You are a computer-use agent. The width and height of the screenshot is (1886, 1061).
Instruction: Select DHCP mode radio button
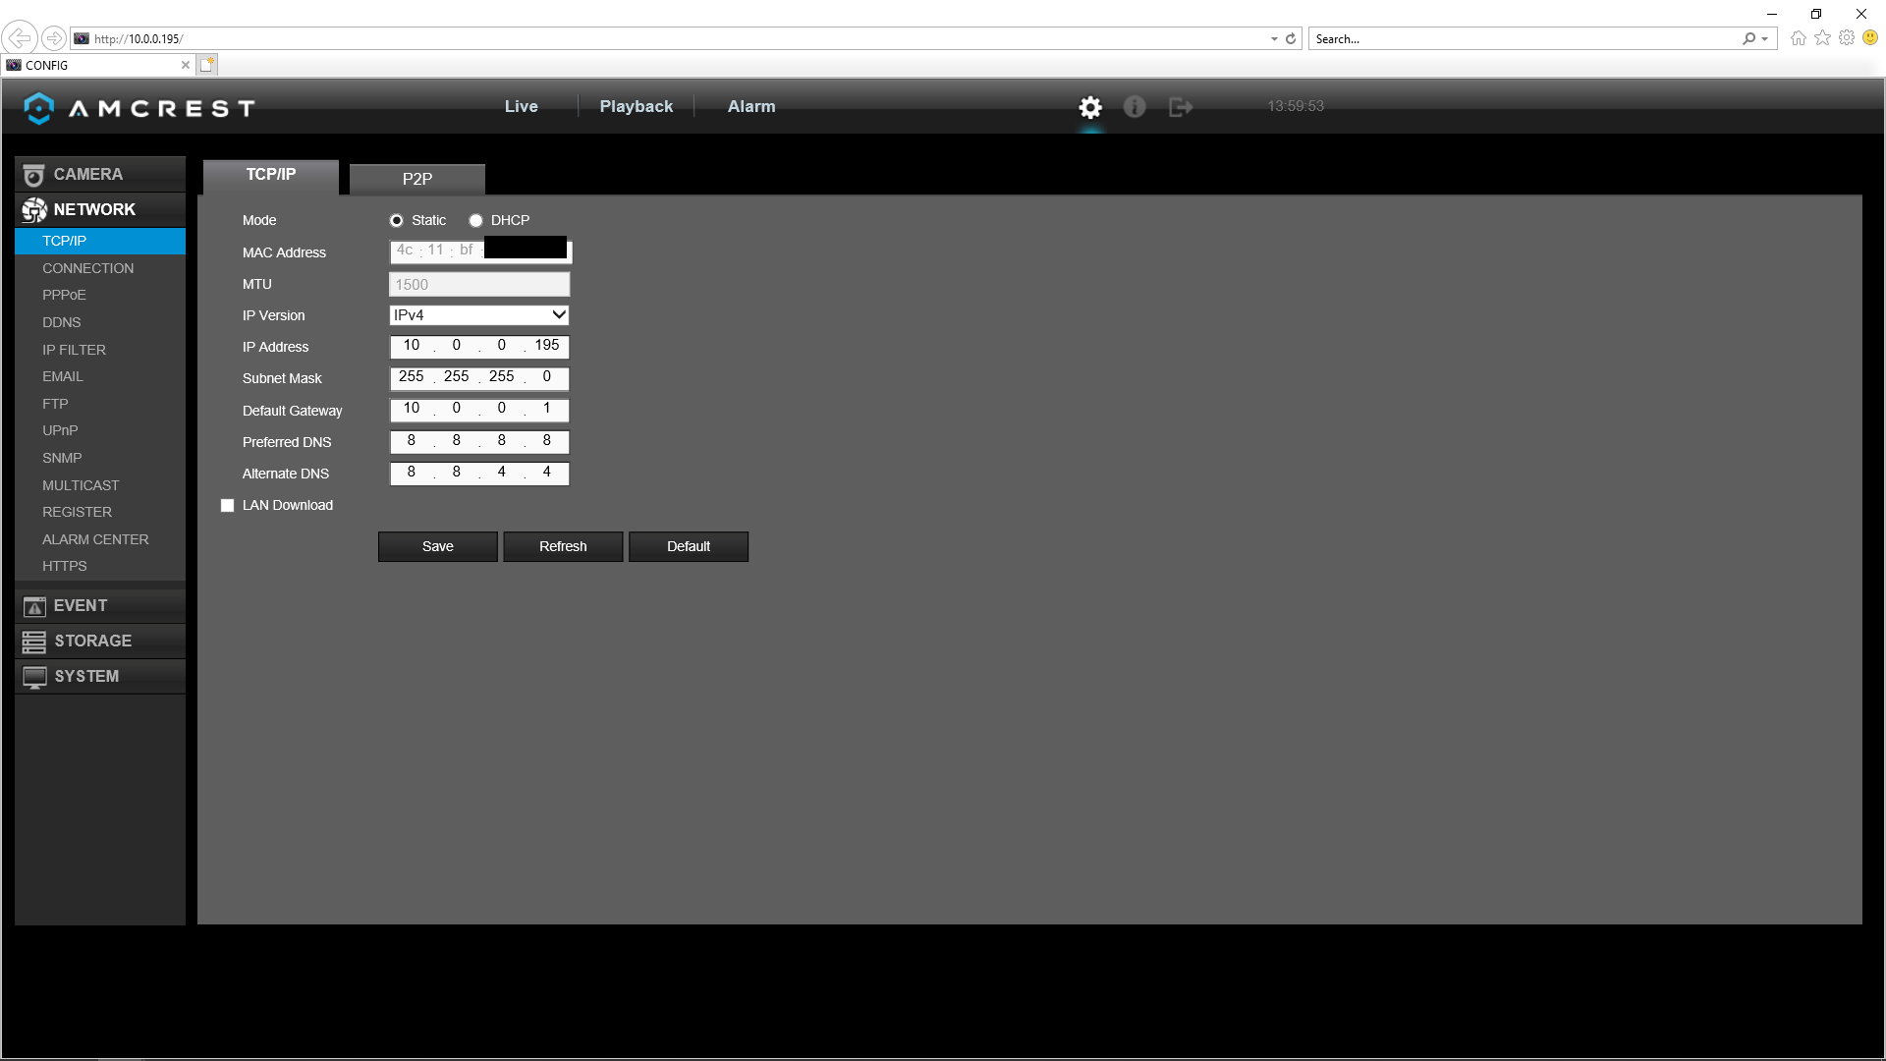tap(475, 221)
